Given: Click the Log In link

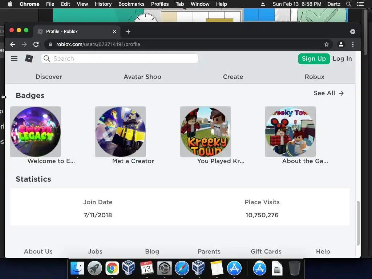Looking at the screenshot, I should [x=342, y=58].
